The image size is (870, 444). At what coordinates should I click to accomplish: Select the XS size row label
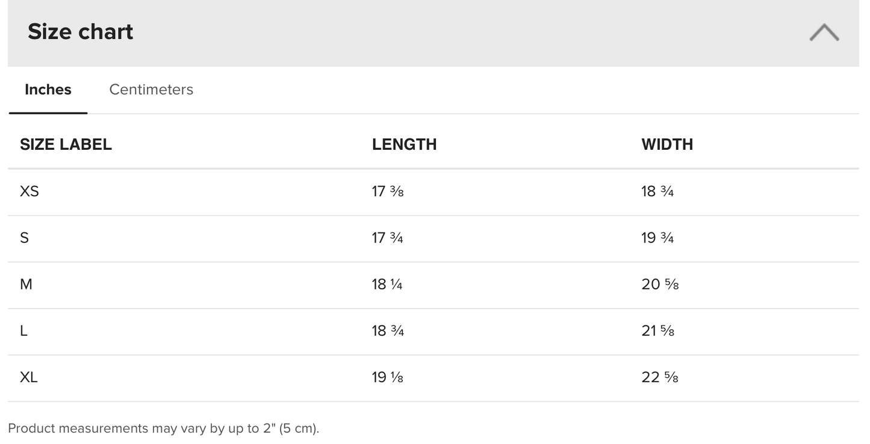(x=30, y=191)
